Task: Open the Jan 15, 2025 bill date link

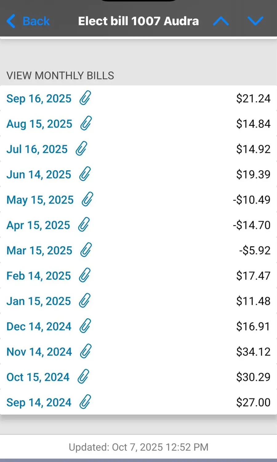Action: click(x=39, y=301)
